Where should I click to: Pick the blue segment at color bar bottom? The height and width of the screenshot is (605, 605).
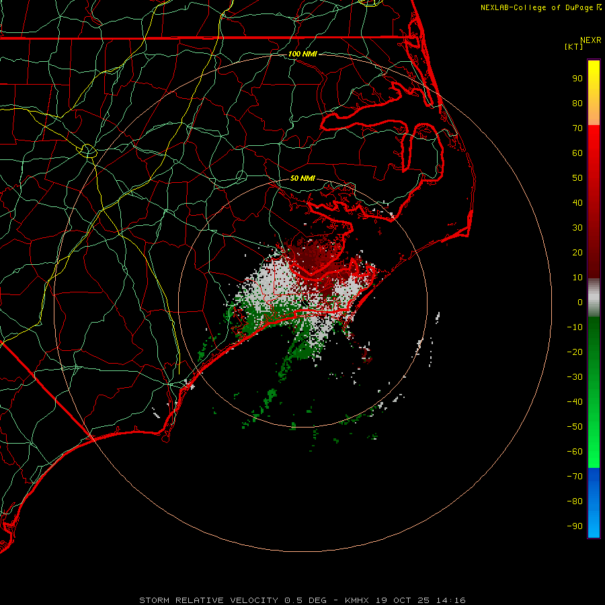click(594, 503)
